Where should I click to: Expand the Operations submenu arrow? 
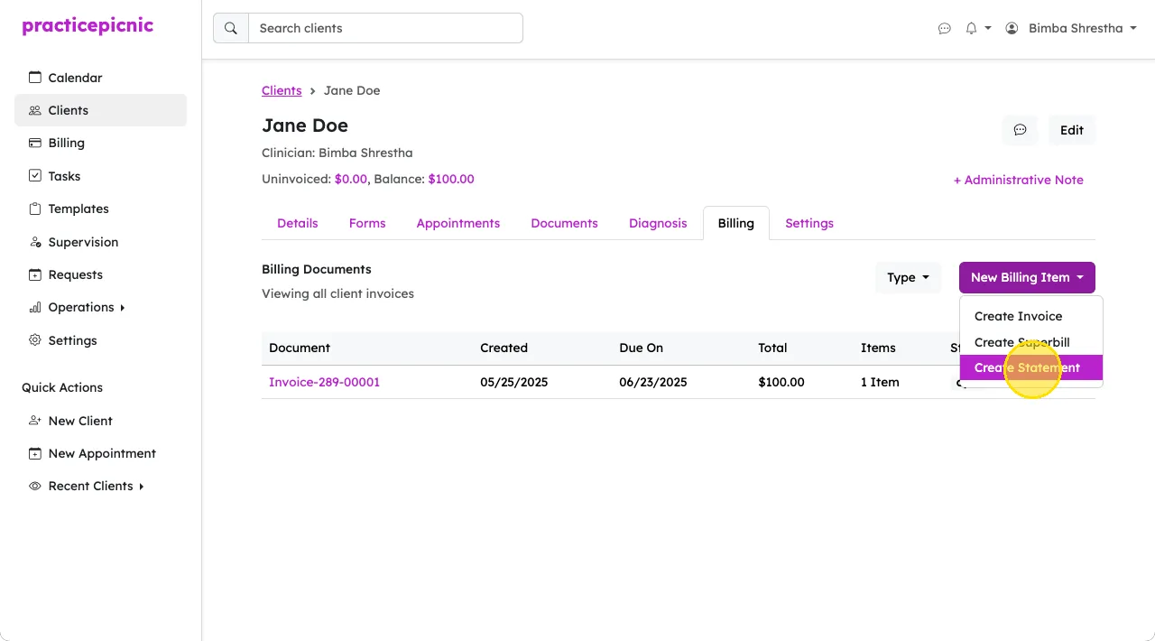(122, 308)
